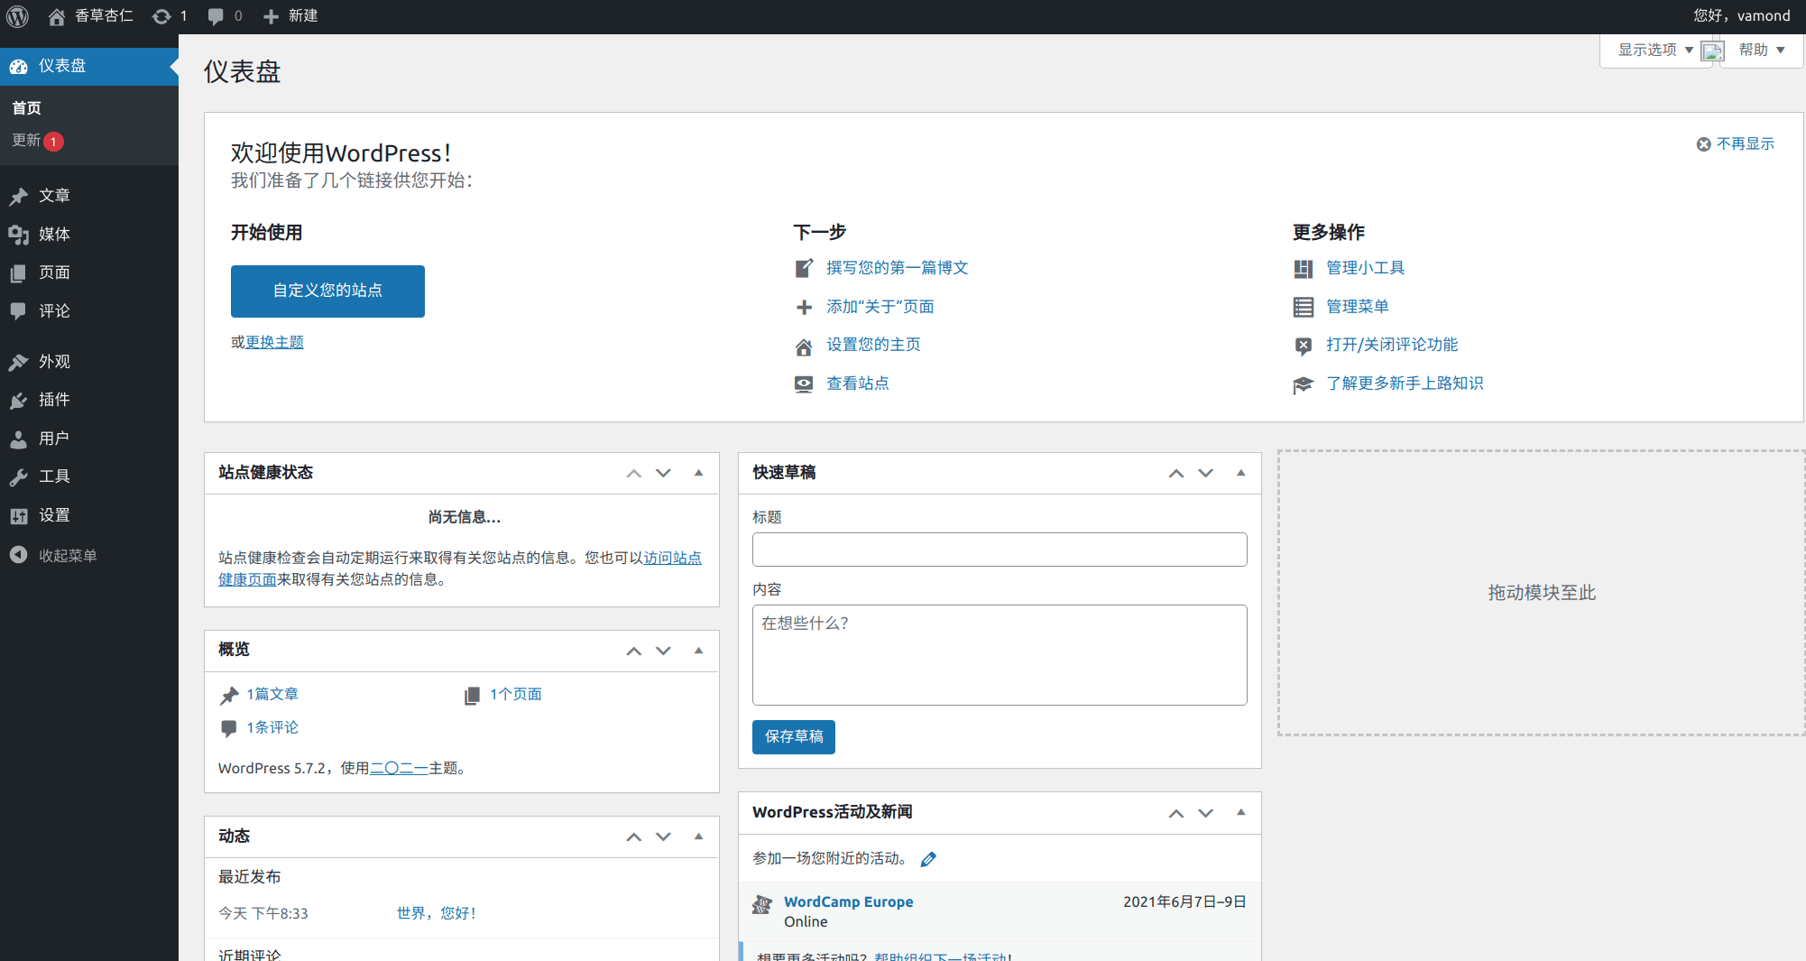
Task: Click the write-post pencil icon
Action: coord(804,269)
